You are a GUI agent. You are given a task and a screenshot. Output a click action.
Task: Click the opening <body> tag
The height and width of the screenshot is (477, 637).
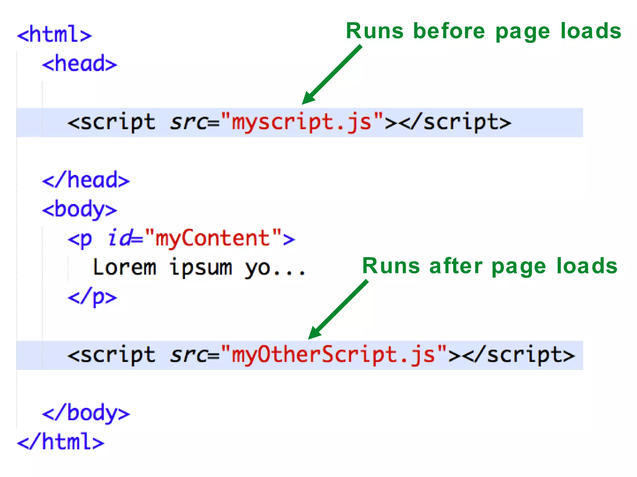pos(80,209)
